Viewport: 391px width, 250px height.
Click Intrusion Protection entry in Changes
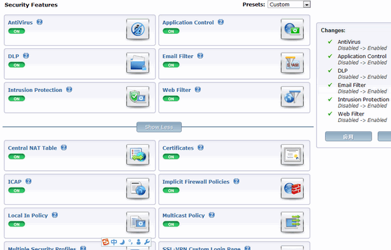(x=364, y=99)
